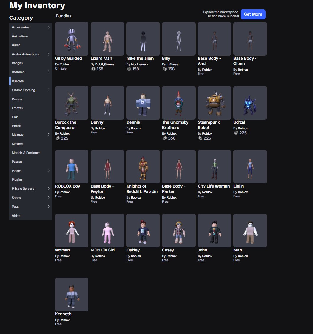This screenshot has height=334, width=313.
Task: Expand the Places category chevron
Action: pos(49,171)
